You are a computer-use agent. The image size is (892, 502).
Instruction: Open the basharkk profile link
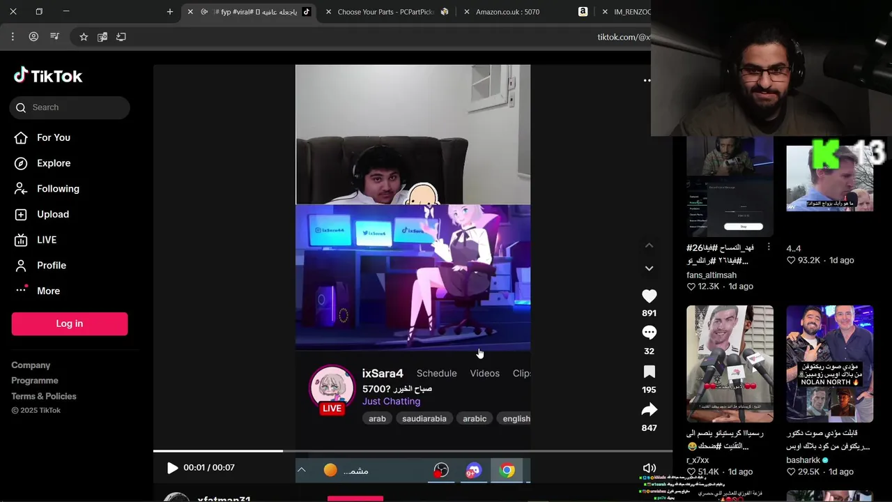coord(803,460)
